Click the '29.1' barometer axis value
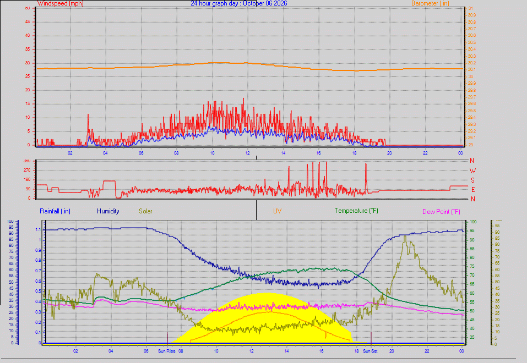The width and height of the screenshot is (527, 363). pos(472,137)
